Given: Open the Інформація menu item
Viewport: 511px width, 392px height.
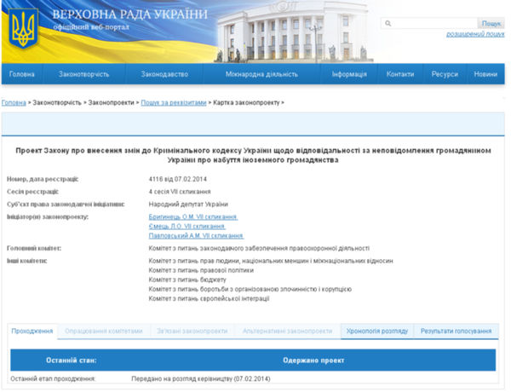Looking at the screenshot, I should pos(349,74).
